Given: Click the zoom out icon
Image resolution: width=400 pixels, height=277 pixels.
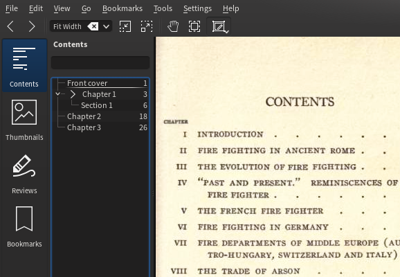Looking at the screenshot, I should click(x=125, y=26).
